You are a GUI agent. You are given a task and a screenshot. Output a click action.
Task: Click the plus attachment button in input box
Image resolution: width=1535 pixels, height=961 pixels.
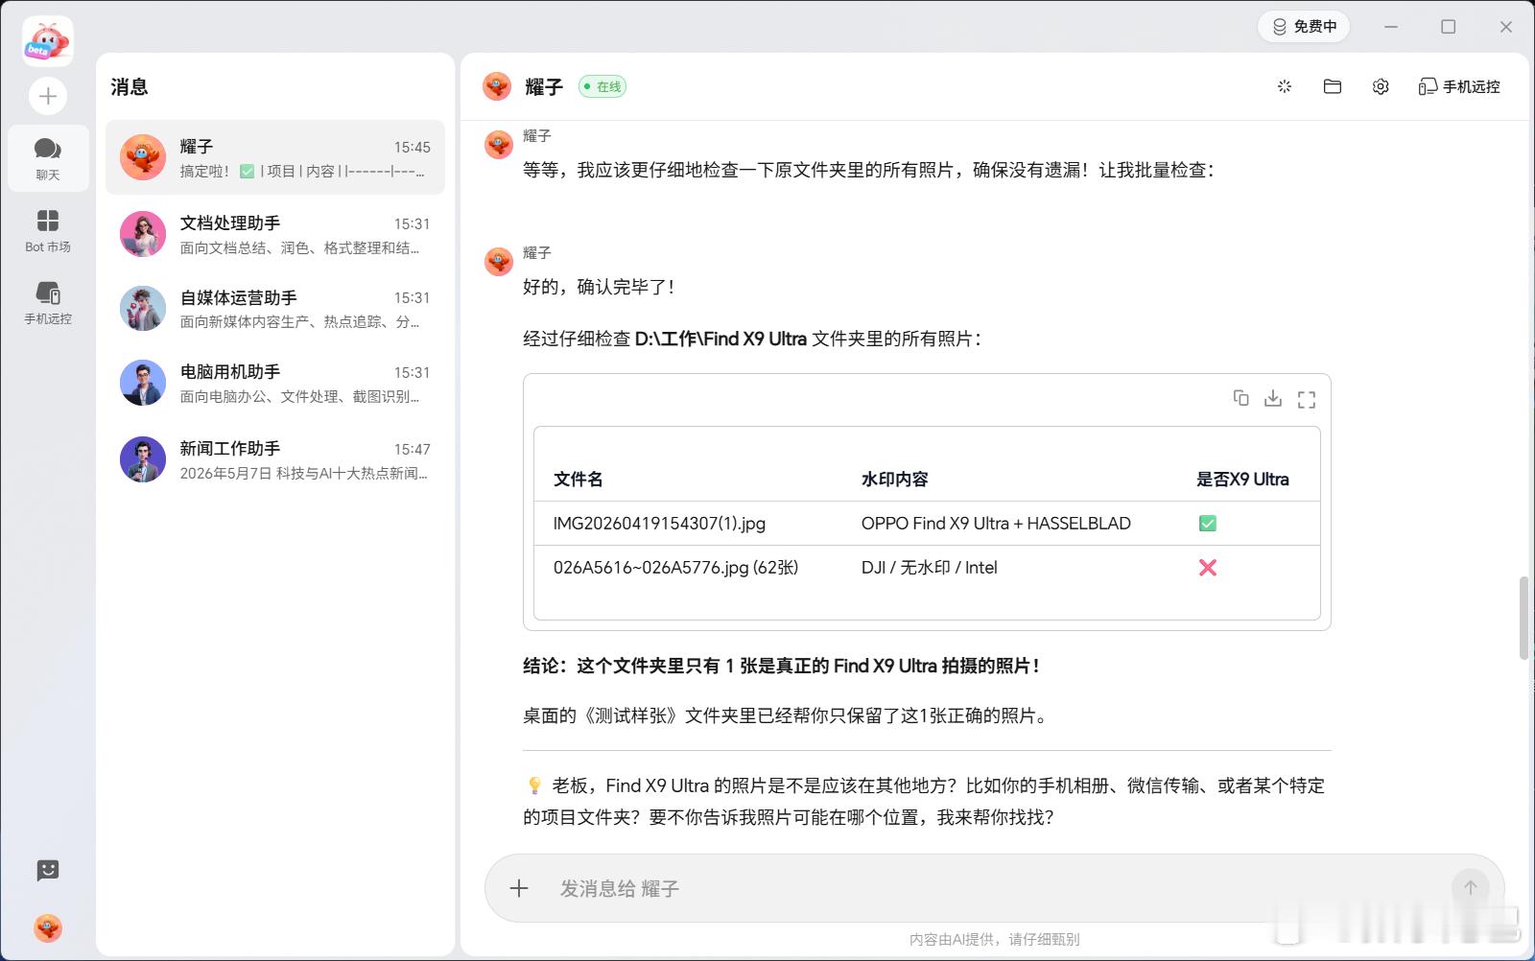519,888
